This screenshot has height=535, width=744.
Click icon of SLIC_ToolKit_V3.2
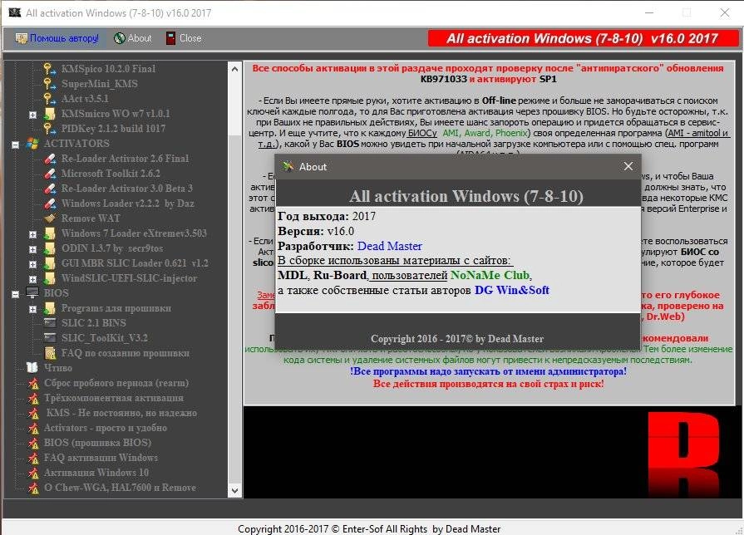pos(49,338)
